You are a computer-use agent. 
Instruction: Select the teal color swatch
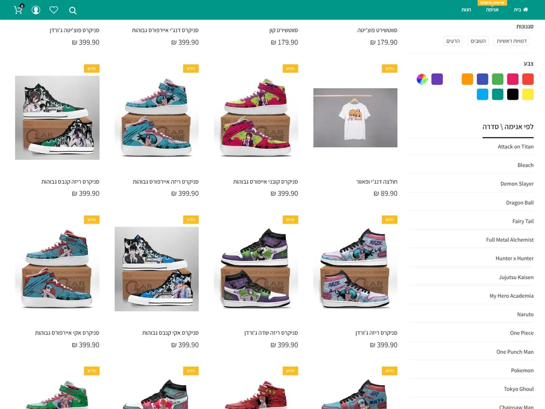[498, 94]
